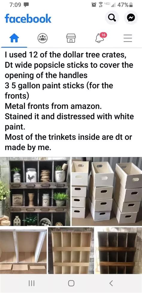This screenshot has width=142, height=293.
Task: Tap the post text about dollar tree crates
Action: coord(69,100)
